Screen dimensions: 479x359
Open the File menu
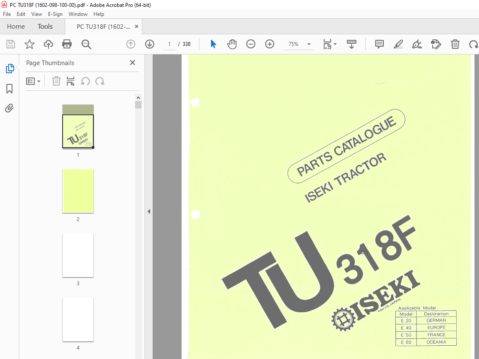pos(7,14)
